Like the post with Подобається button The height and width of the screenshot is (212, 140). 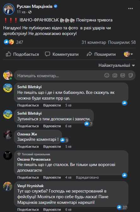tap(22, 54)
